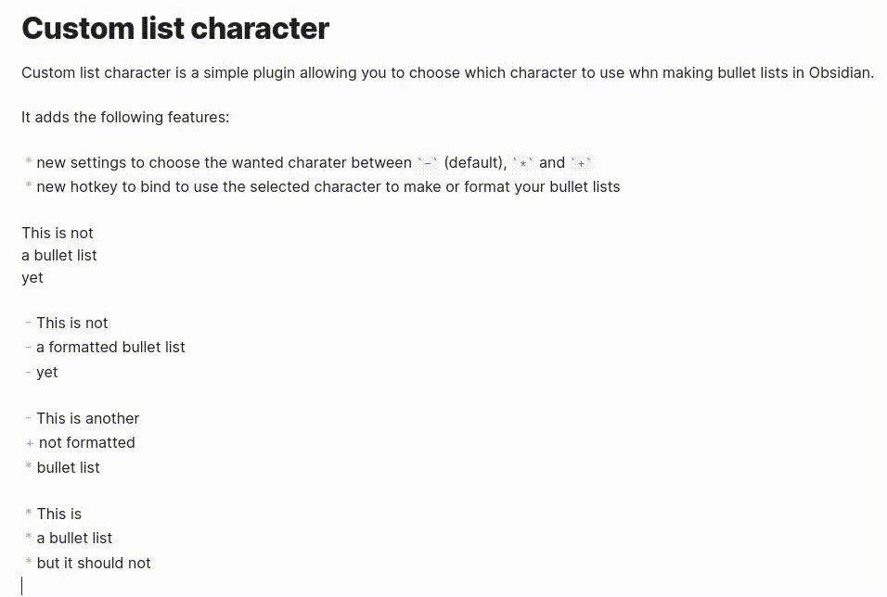Click the dash-bulleted "yet" item
This screenshot has width=887, height=597.
tap(47, 372)
